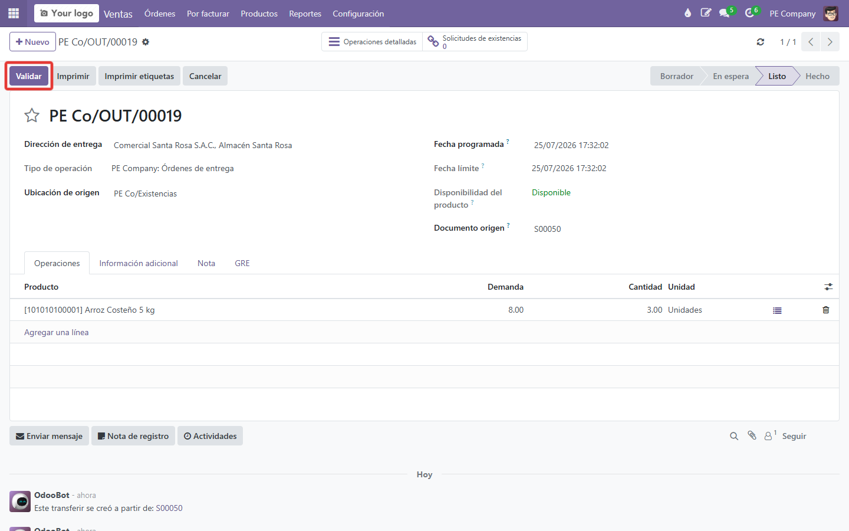Open Operaciones detalladas smart button
Screen dimensions: 849x531
pos(372,42)
